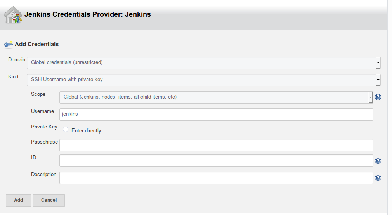This screenshot has height=215, width=392.
Task: Click into the Description text box
Action: pos(216,178)
